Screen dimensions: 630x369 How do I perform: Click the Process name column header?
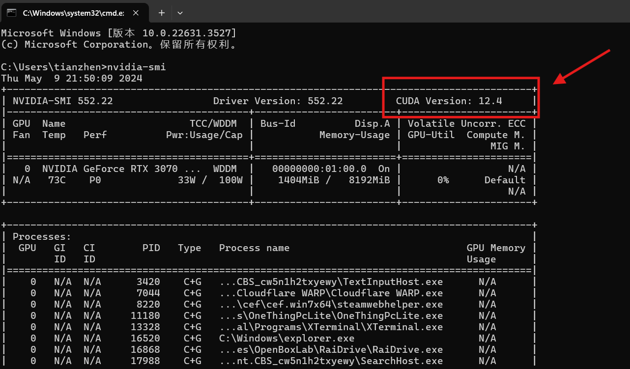(255, 248)
